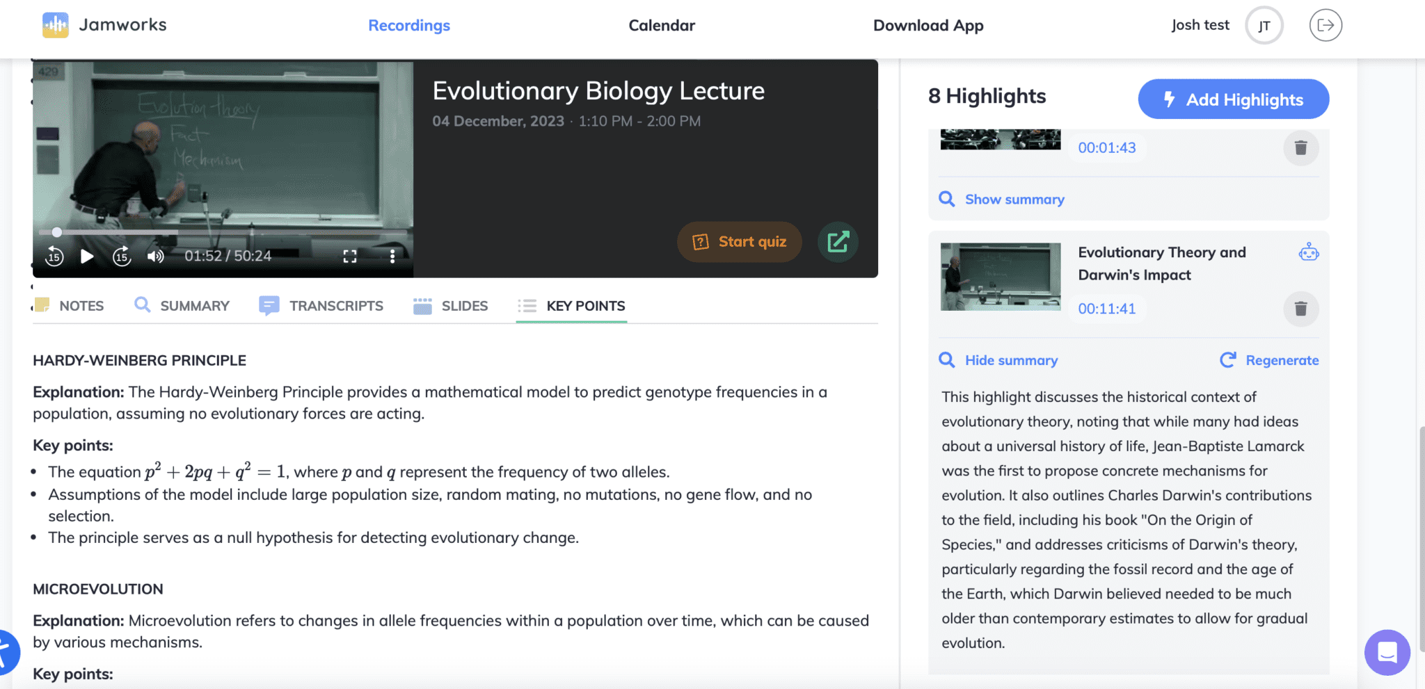Click the log out icon
The width and height of the screenshot is (1425, 689).
[1325, 26]
